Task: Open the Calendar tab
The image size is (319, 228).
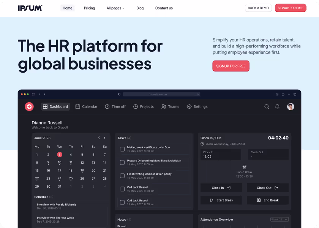Action: [86, 106]
